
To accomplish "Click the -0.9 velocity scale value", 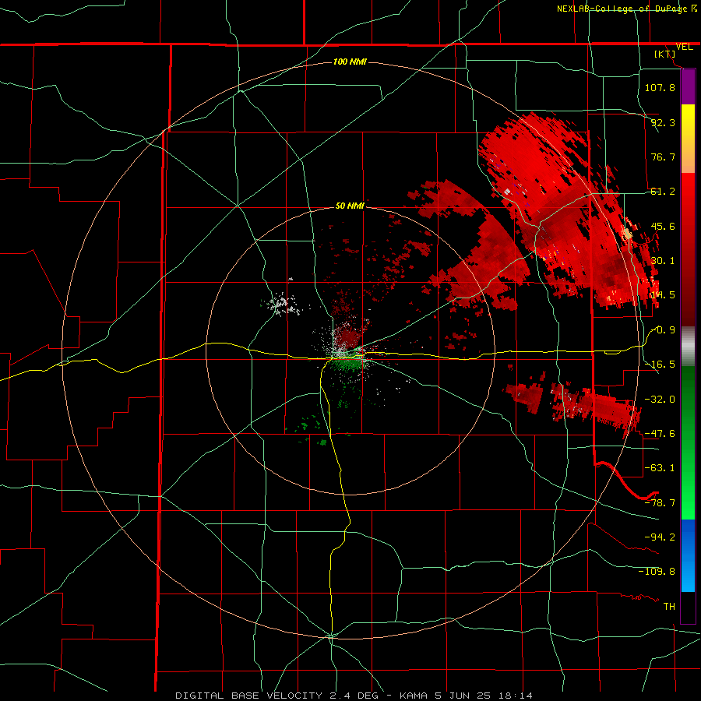I will 663,330.
